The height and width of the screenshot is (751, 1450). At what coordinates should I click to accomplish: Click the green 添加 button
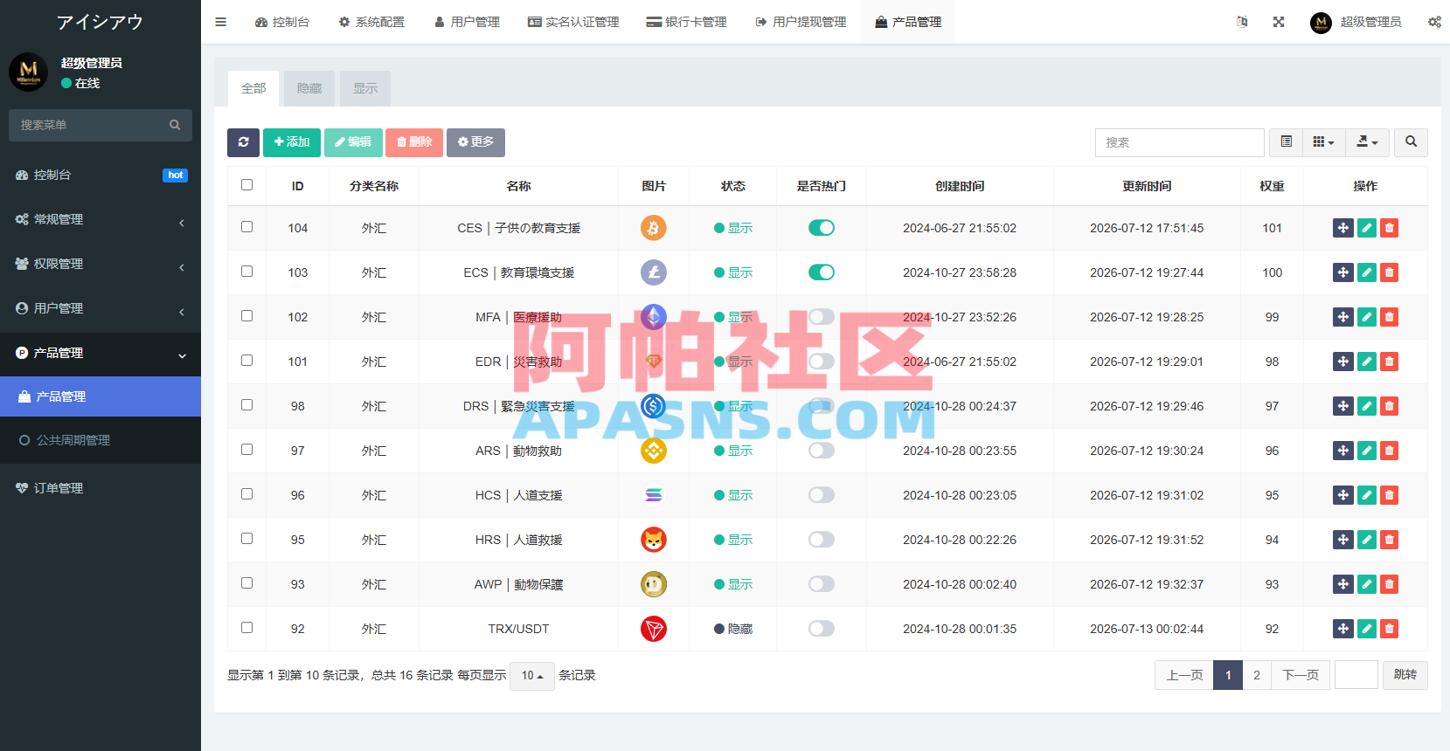292,142
